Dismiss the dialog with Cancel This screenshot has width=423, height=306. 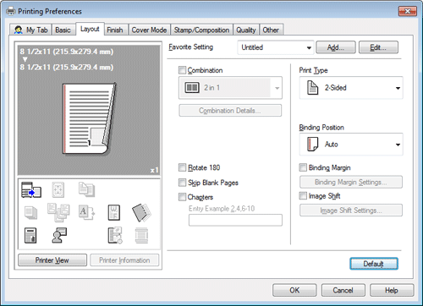(x=343, y=290)
